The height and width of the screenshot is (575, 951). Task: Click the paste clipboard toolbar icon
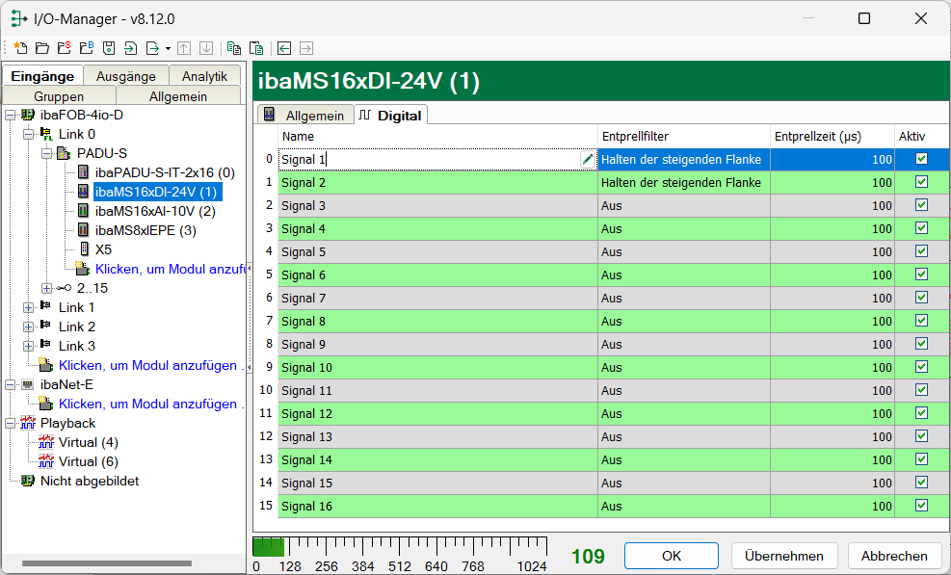click(x=256, y=47)
